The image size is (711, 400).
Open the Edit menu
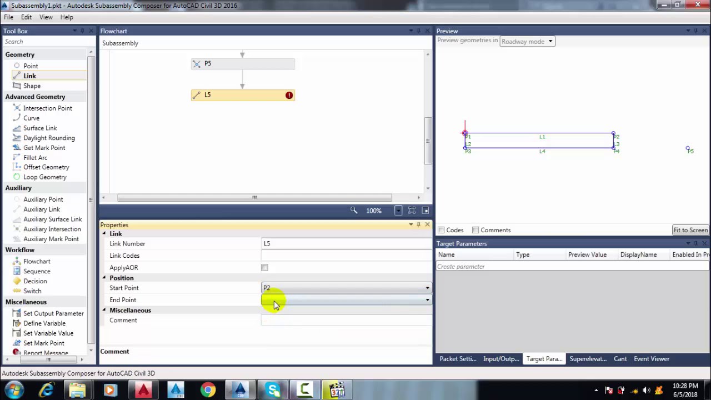pyautogui.click(x=26, y=17)
